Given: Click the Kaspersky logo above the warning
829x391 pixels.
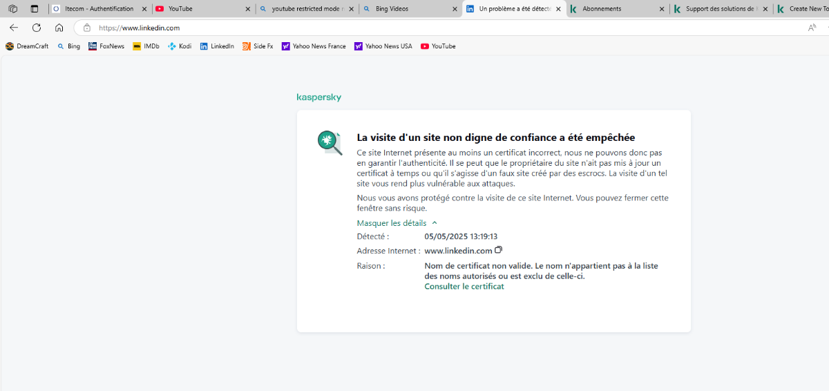Looking at the screenshot, I should [x=318, y=97].
